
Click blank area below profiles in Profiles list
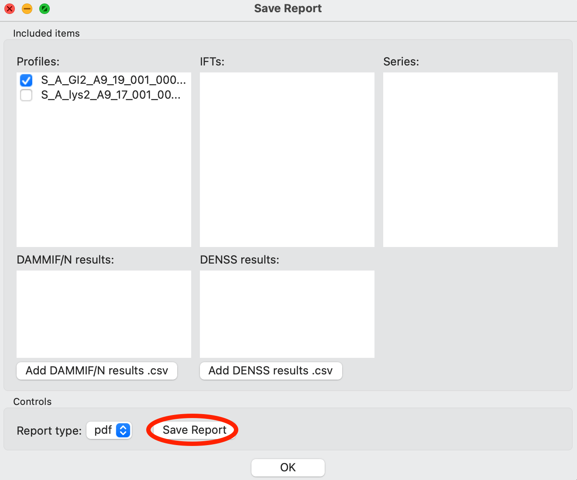click(103, 175)
